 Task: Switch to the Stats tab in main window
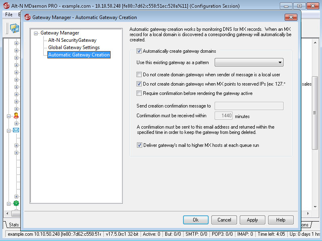14,225
